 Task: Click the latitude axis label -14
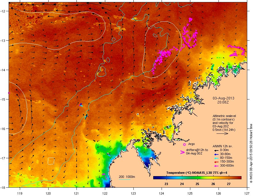tap(3, 70)
